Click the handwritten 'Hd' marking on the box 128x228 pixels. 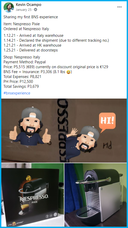(107, 145)
